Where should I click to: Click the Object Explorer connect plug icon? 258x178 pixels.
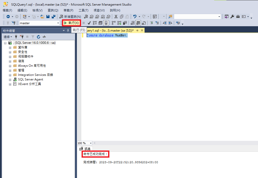coord(16,37)
